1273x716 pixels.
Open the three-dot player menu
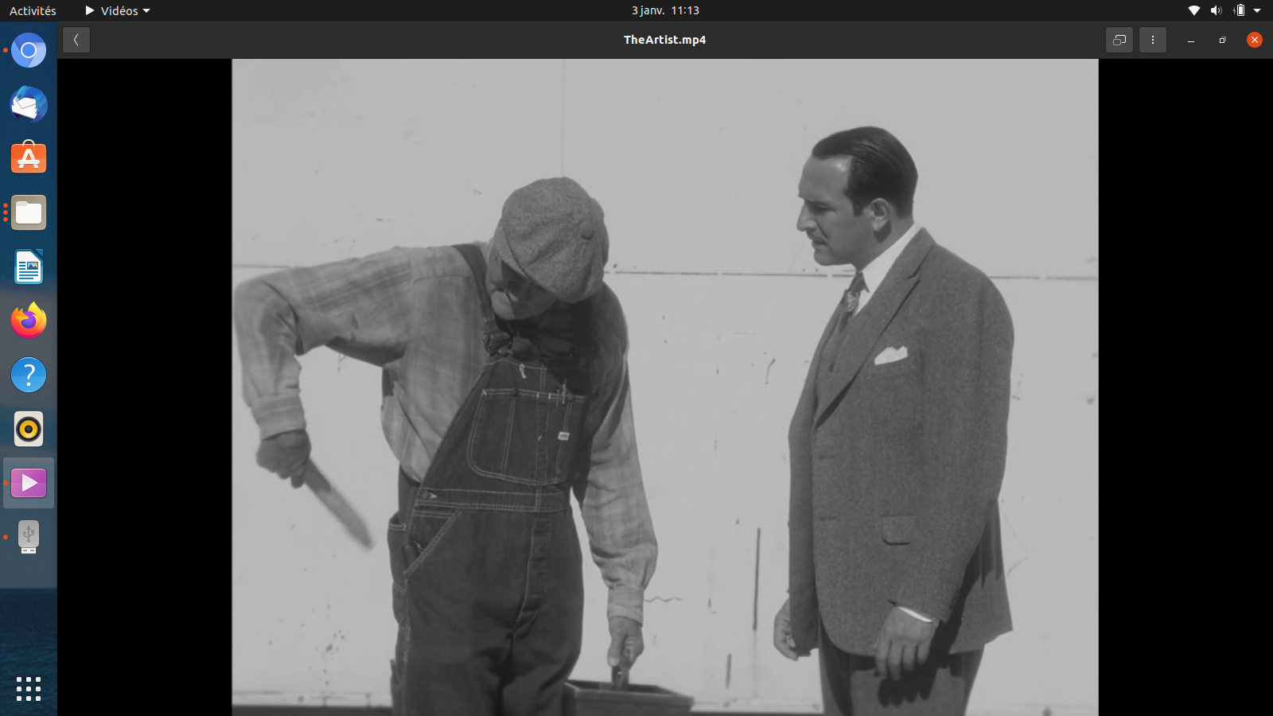1152,40
